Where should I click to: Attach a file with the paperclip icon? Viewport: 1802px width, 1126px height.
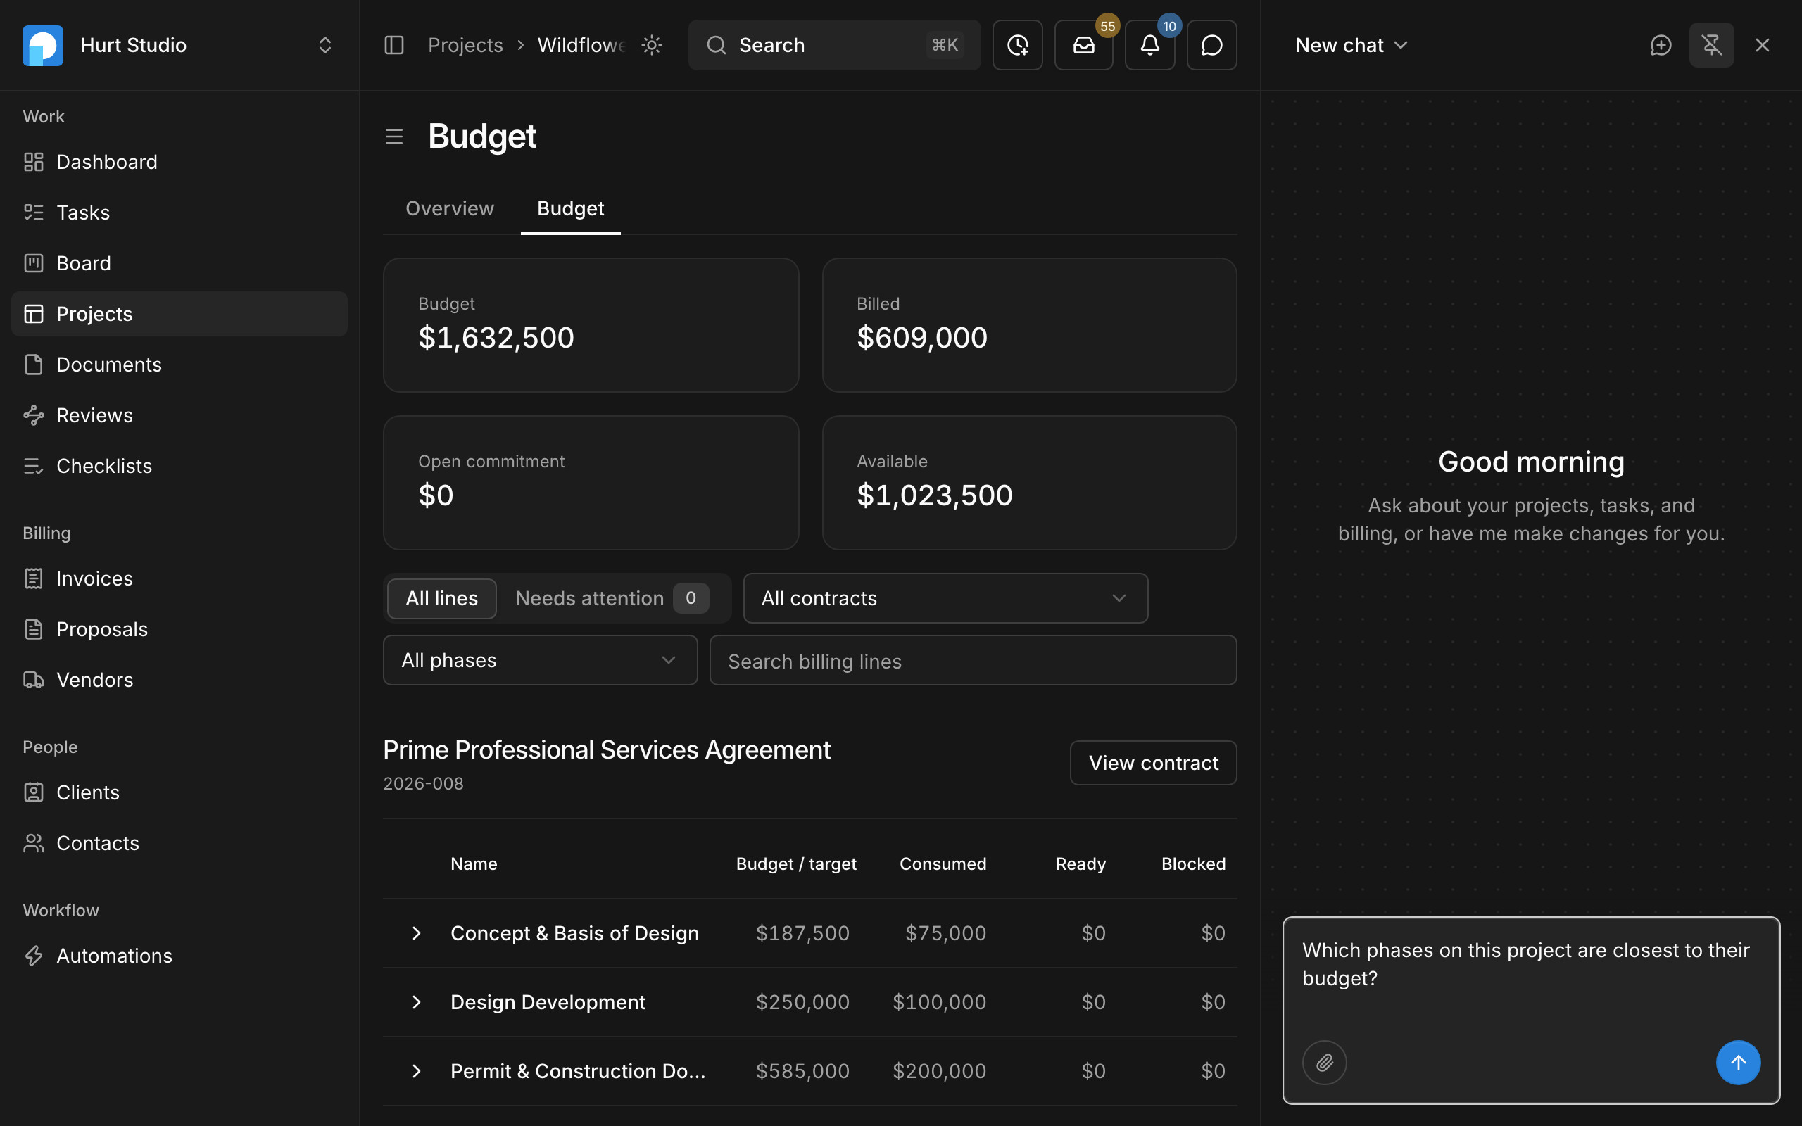click(1324, 1063)
